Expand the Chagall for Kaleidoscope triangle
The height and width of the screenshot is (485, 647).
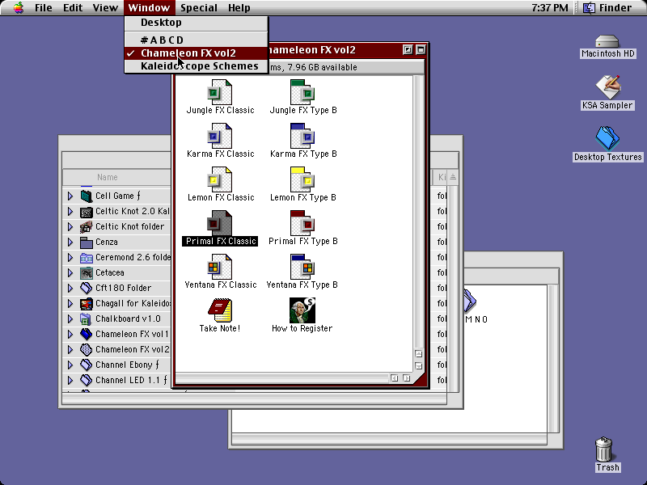click(x=70, y=304)
